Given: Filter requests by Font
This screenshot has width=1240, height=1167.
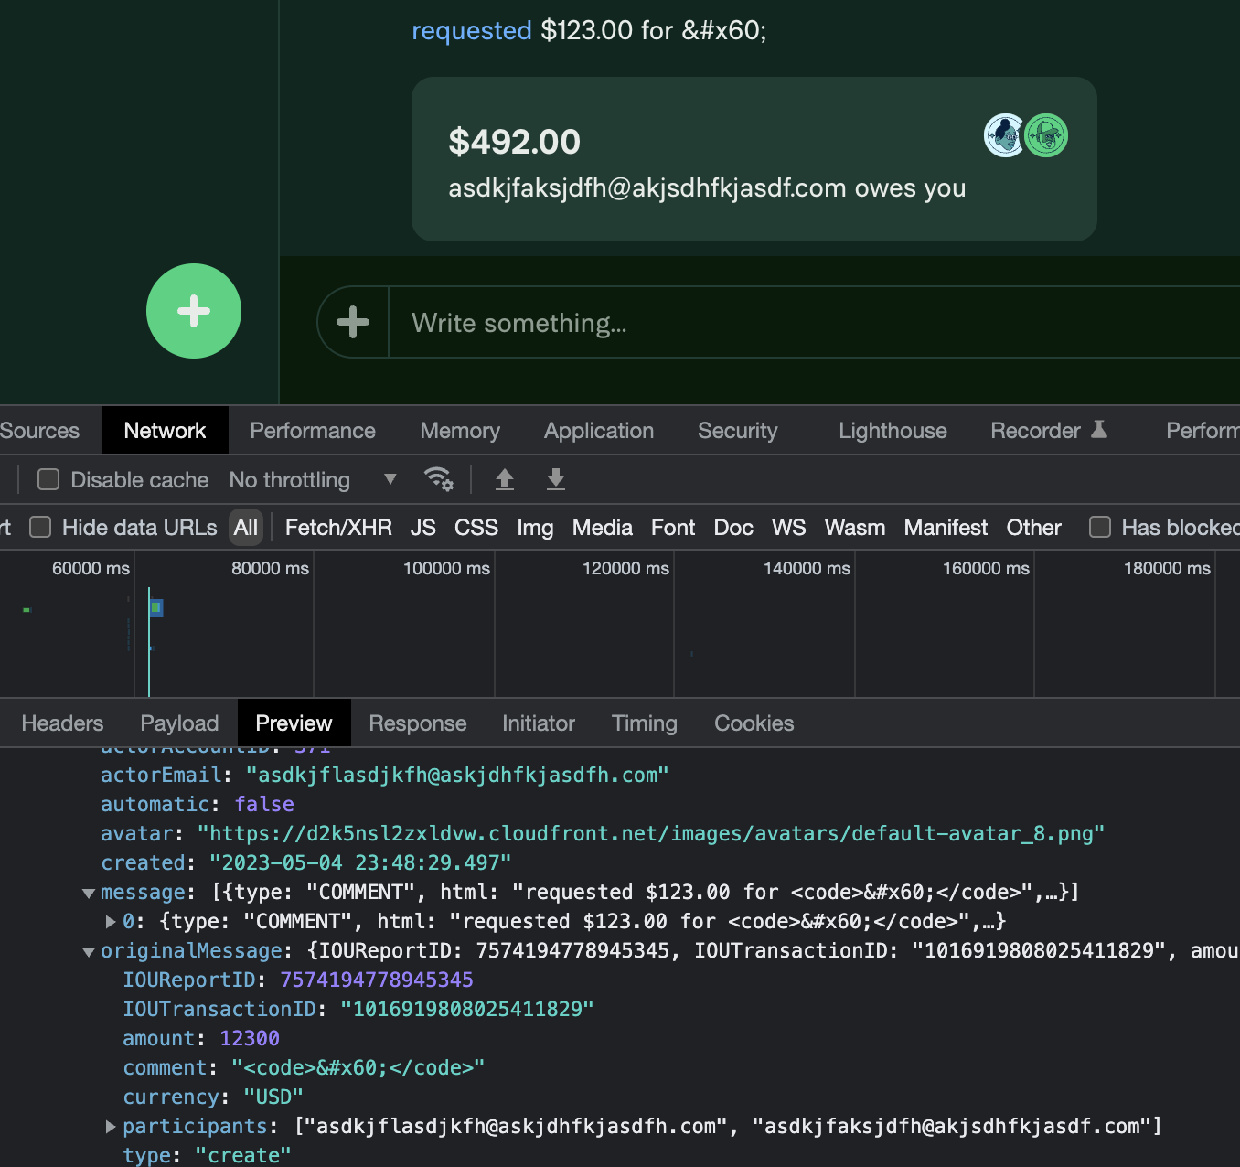Looking at the screenshot, I should point(673,527).
